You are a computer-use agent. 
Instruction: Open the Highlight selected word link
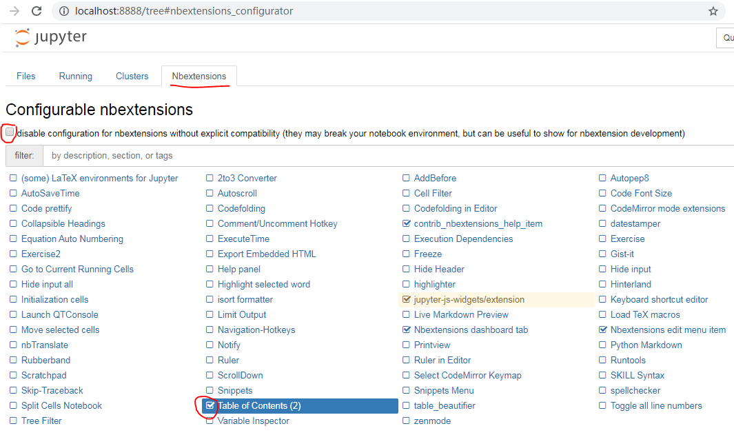point(263,284)
